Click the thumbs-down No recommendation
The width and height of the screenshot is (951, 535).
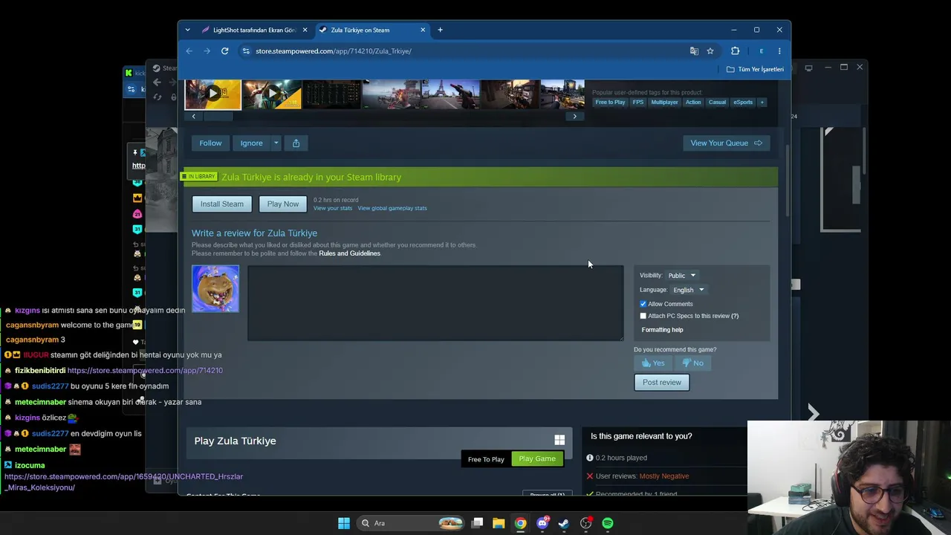(x=693, y=363)
